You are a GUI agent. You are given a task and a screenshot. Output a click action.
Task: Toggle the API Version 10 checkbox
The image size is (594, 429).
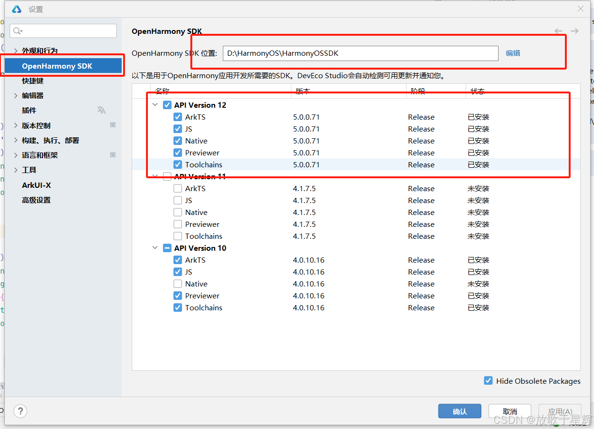(x=167, y=248)
